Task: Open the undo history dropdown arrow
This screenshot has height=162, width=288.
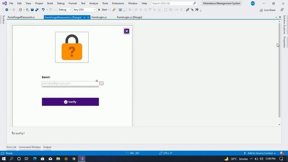Action: (x=47, y=10)
